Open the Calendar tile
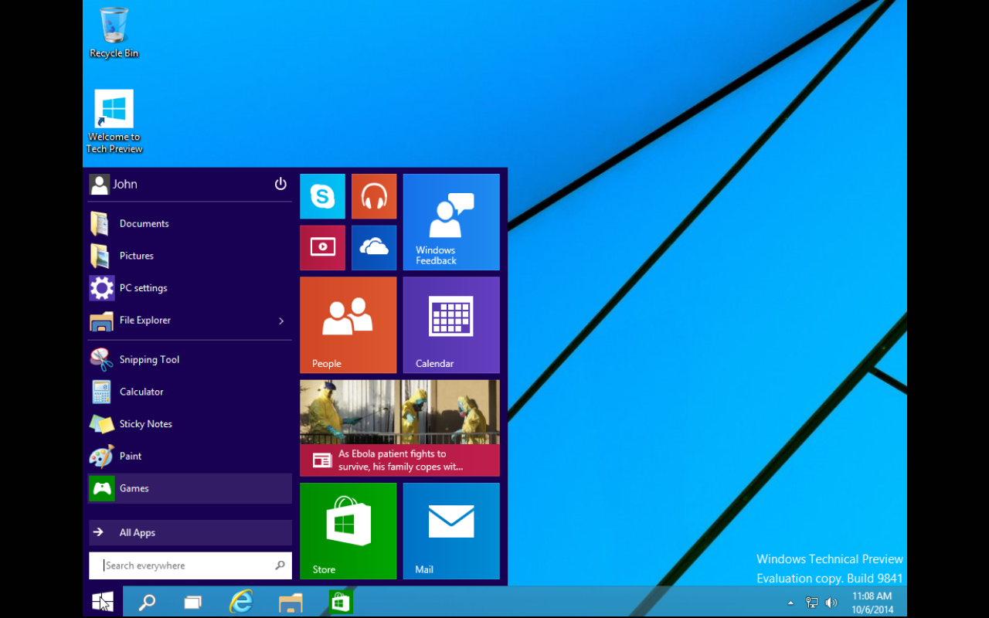989x618 pixels. point(451,325)
